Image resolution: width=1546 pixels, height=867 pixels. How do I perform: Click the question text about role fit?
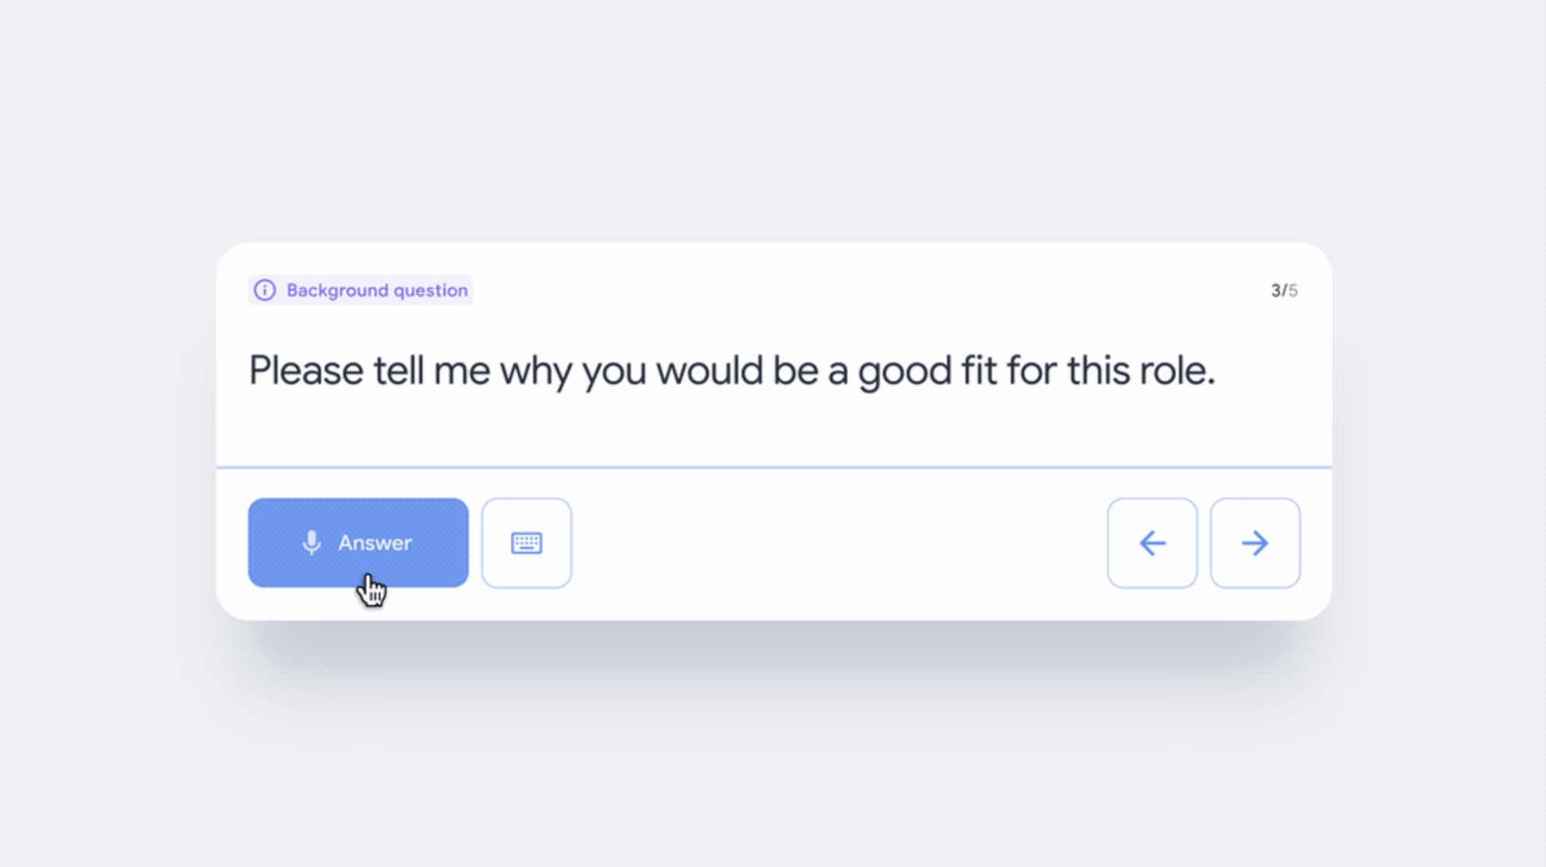[731, 371]
